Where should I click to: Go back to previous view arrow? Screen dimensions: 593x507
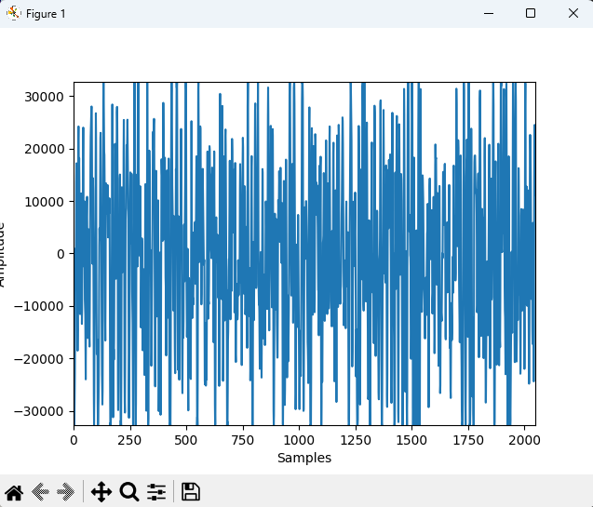40,492
